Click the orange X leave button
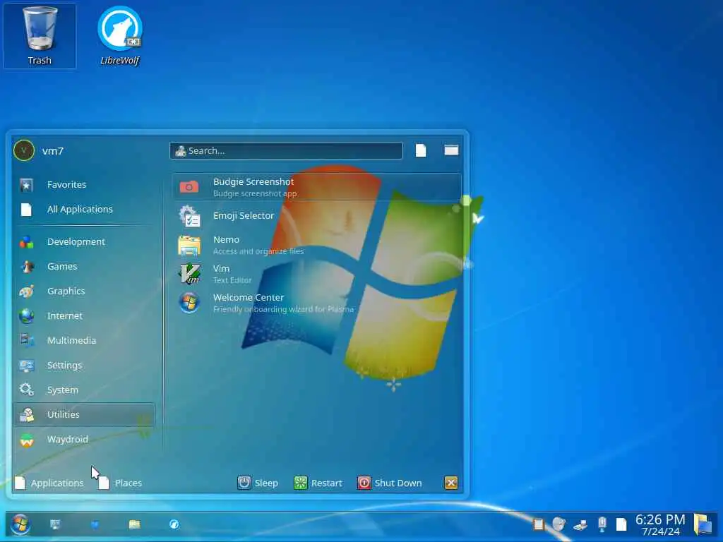723x542 pixels. [451, 483]
